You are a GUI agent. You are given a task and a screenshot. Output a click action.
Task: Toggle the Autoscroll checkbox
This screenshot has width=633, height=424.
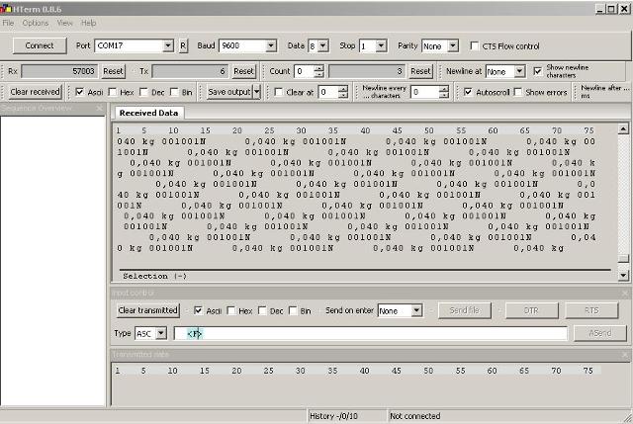click(468, 92)
